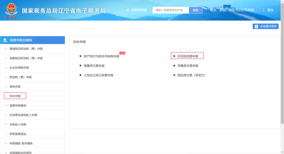Click the 税费申报及缴纳 header document icon
This screenshot has height=154, width=284.
[5, 40]
